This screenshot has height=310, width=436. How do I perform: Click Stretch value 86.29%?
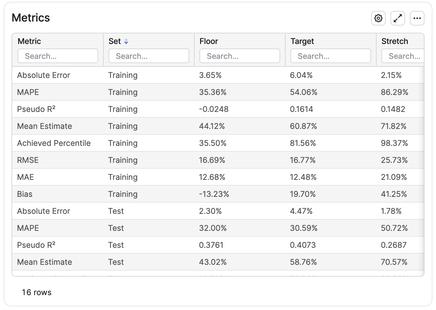tap(395, 92)
